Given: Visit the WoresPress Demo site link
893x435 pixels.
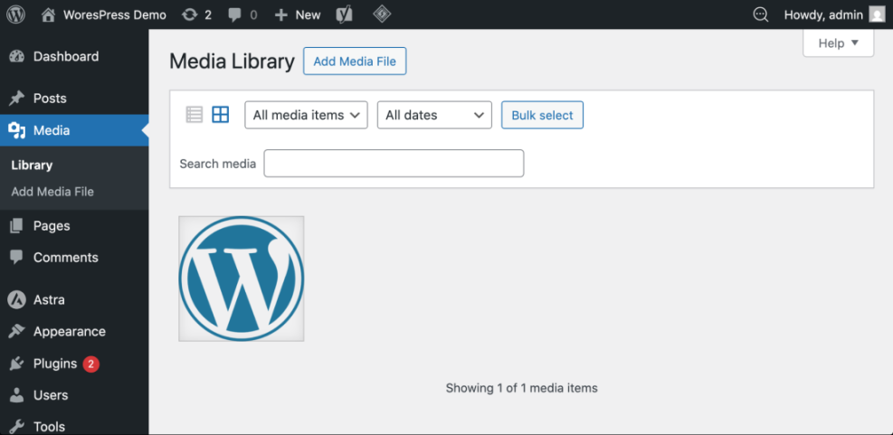Looking at the screenshot, I should (115, 14).
